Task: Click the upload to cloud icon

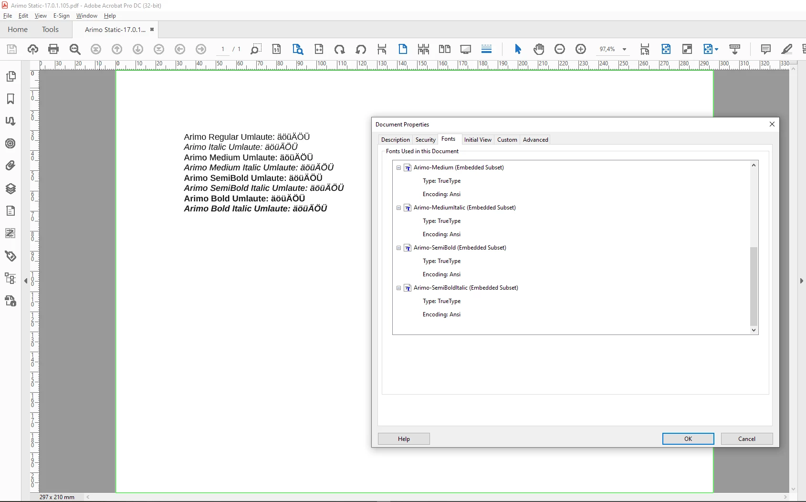Action: click(33, 49)
